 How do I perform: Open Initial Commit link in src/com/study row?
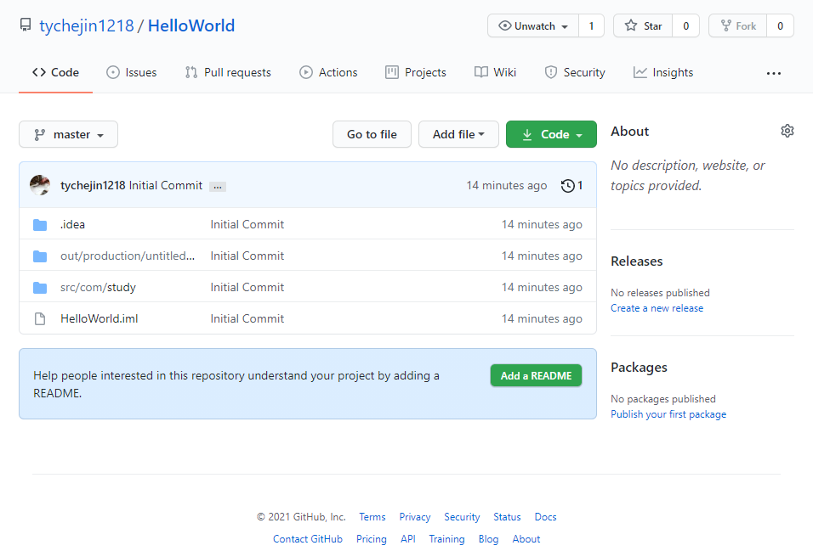(247, 288)
